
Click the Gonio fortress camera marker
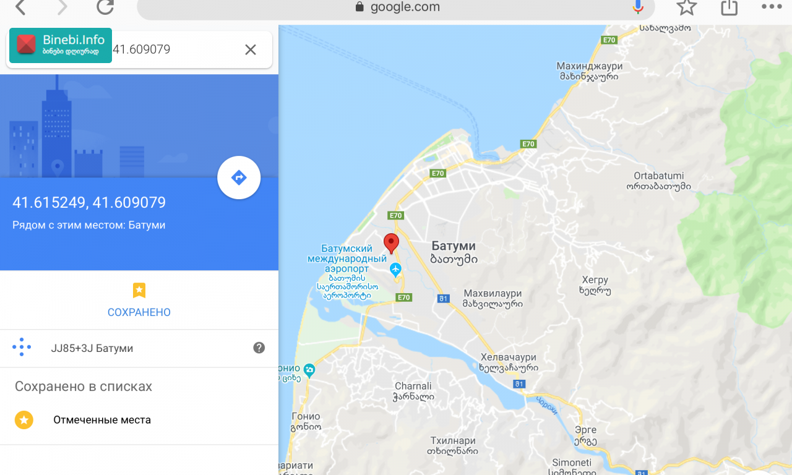(x=309, y=370)
